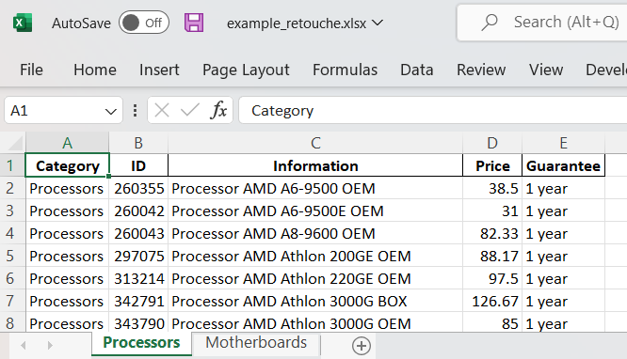Click the 1 year cell in row 2
The height and width of the screenshot is (359, 627).
pos(563,188)
